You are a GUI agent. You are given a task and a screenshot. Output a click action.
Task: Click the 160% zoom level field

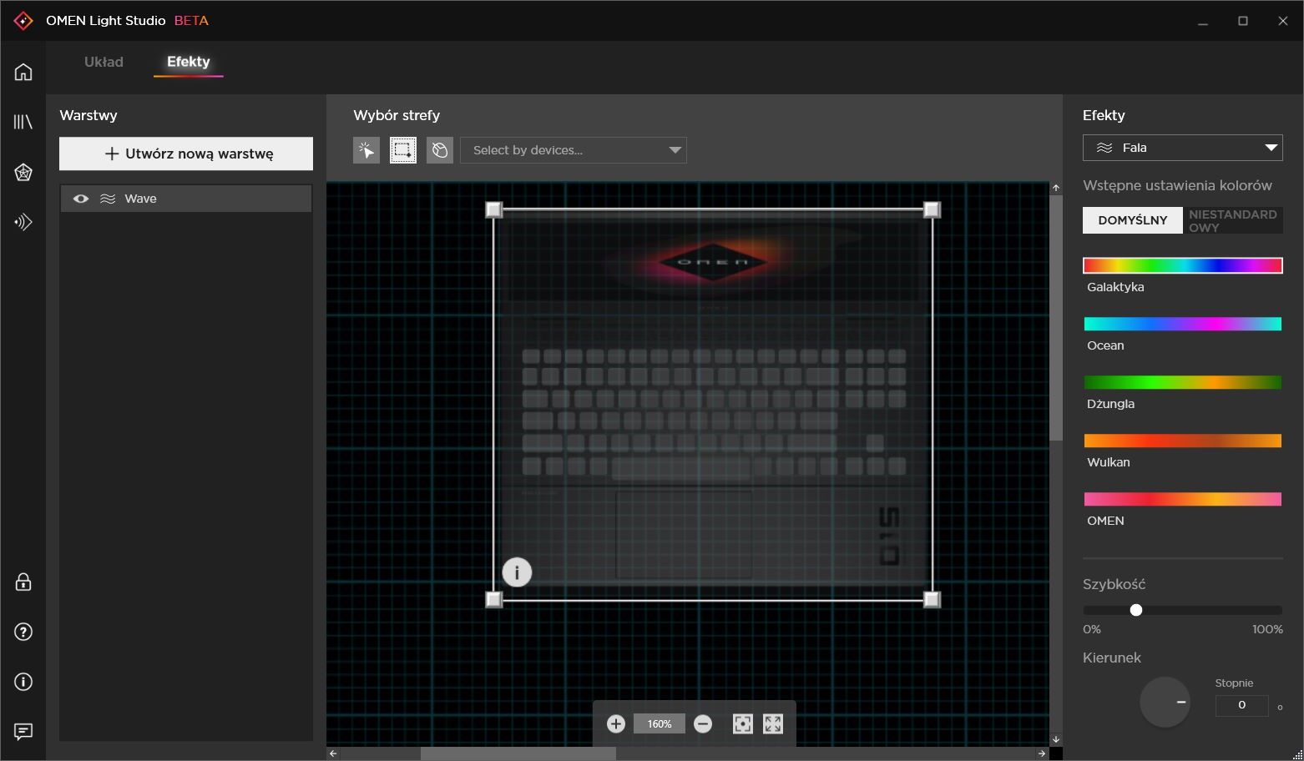pos(660,724)
